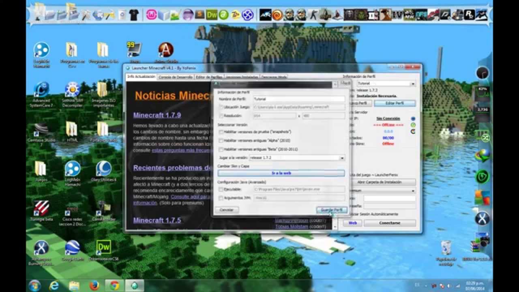The width and height of the screenshot is (519, 292).
Task: Enable the Resolución checkbox
Action: (x=221, y=116)
